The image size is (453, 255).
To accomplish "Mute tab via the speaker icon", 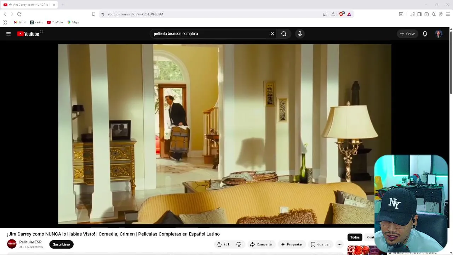I will click(x=10, y=5).
